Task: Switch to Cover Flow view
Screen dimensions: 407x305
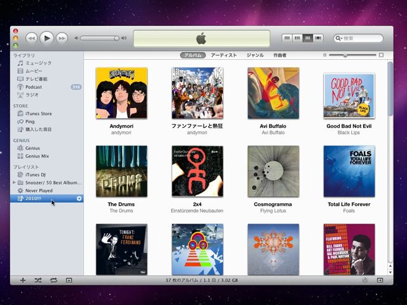Action: [318, 38]
